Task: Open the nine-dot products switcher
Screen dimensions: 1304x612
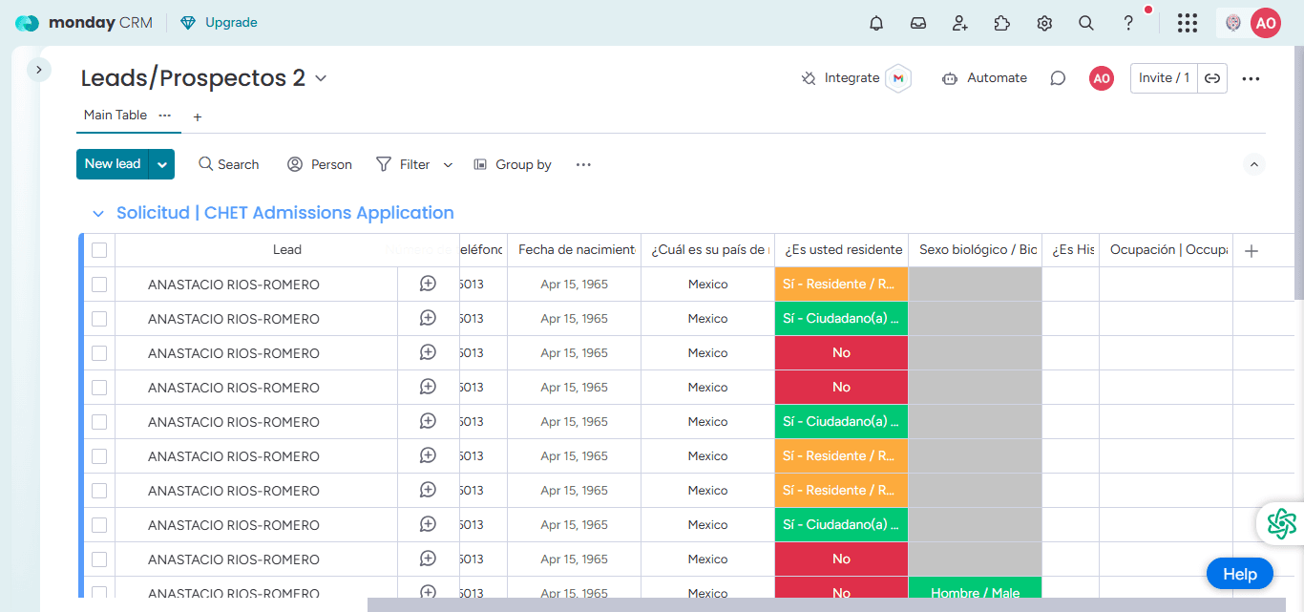Action: tap(1188, 23)
